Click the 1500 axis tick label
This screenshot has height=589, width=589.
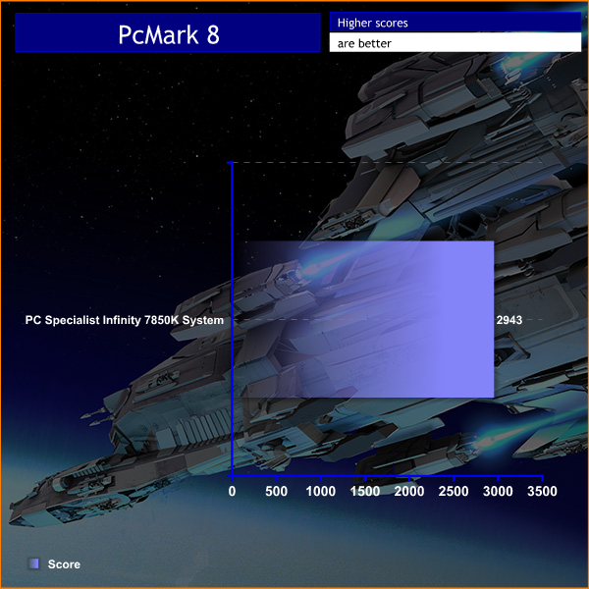tap(365, 491)
